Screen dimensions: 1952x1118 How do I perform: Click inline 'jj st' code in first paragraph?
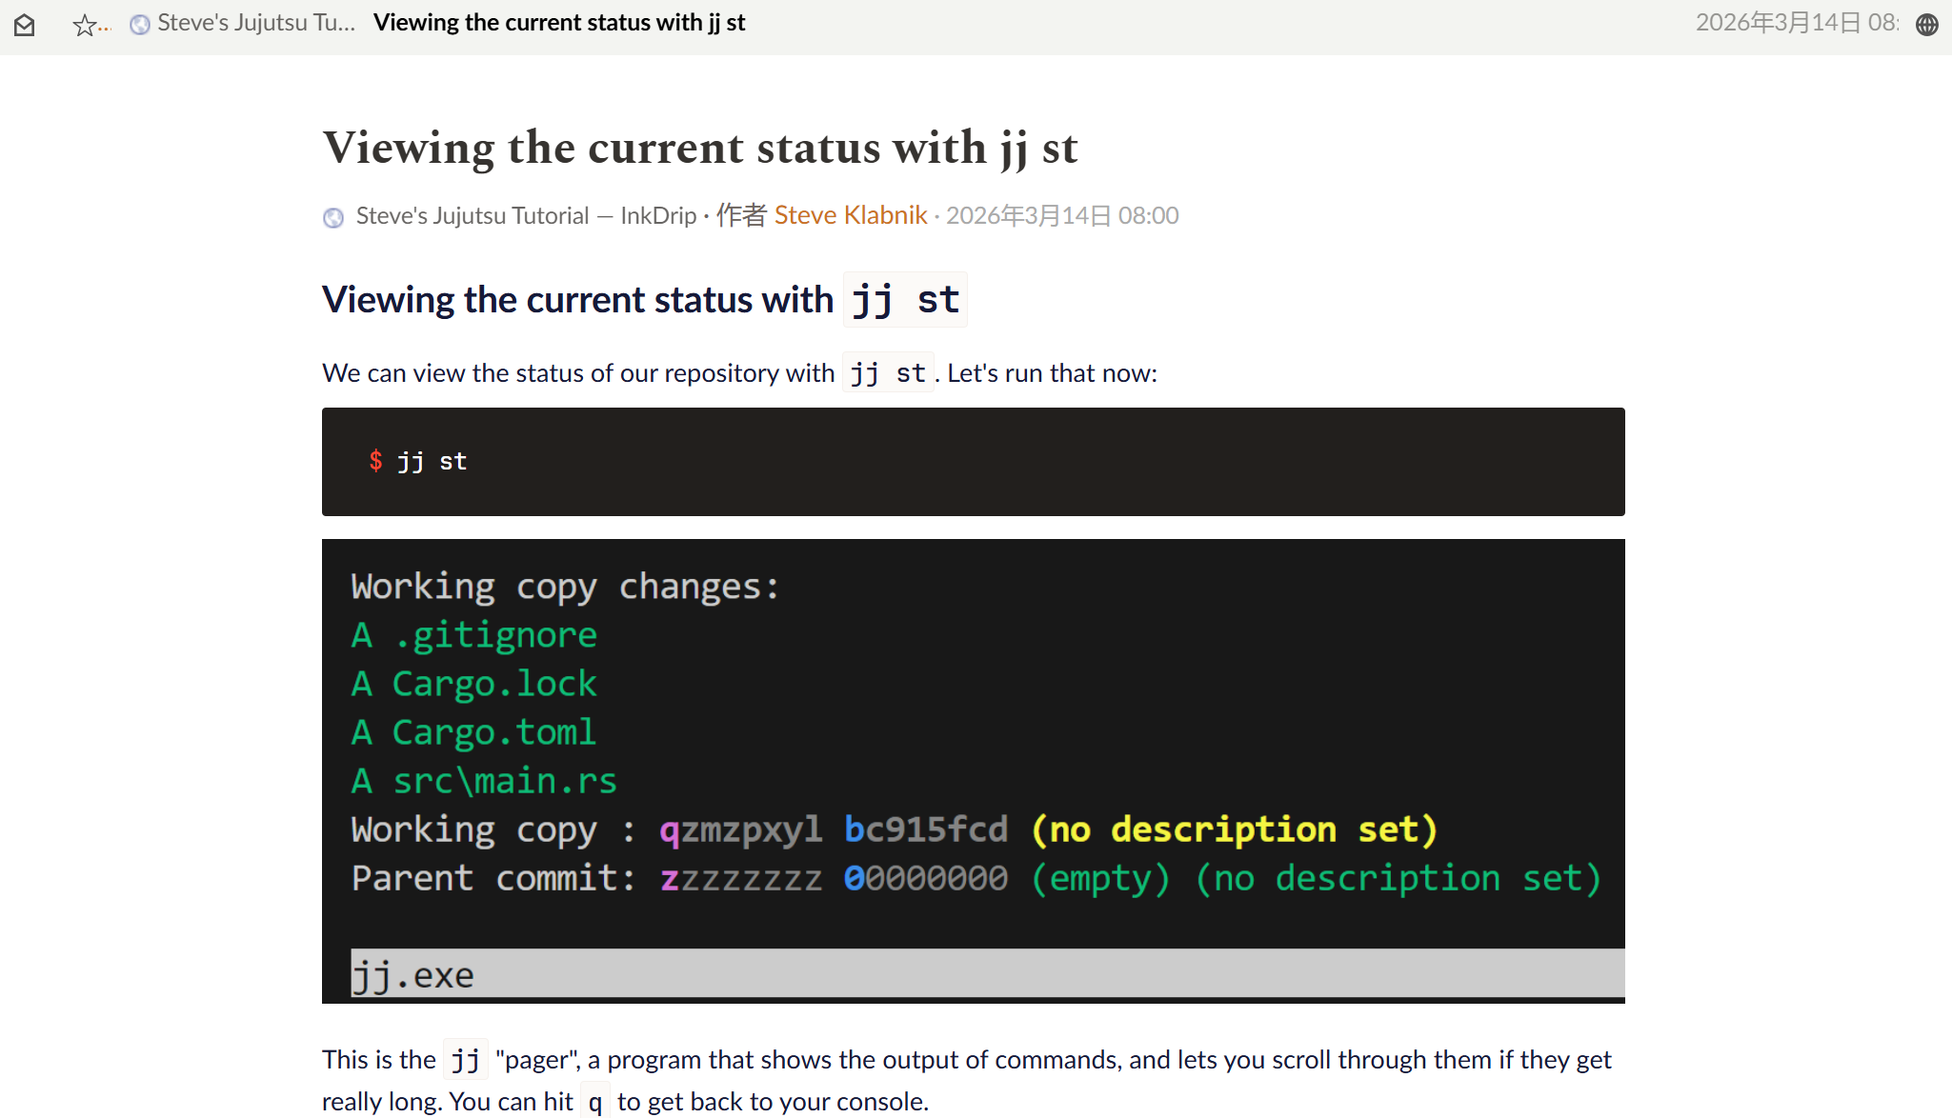pyautogui.click(x=887, y=373)
